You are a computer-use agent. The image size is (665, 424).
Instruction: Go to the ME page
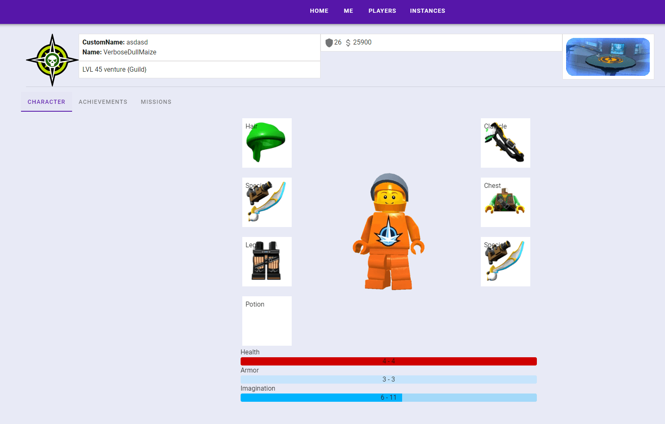point(349,11)
